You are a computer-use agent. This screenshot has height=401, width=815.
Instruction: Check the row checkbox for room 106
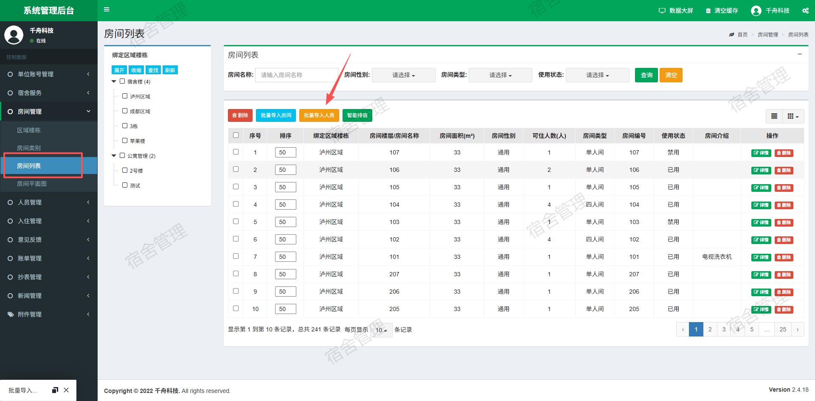click(236, 169)
